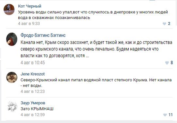Select the comment text 'Зато КРЫМНАШ'
The width and height of the screenshot is (177, 123).
coord(37,109)
